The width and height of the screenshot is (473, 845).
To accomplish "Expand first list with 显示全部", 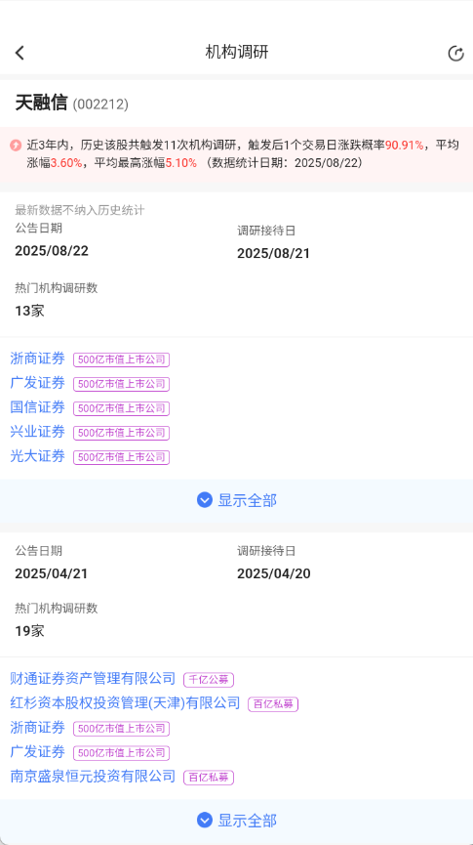I will [x=236, y=500].
